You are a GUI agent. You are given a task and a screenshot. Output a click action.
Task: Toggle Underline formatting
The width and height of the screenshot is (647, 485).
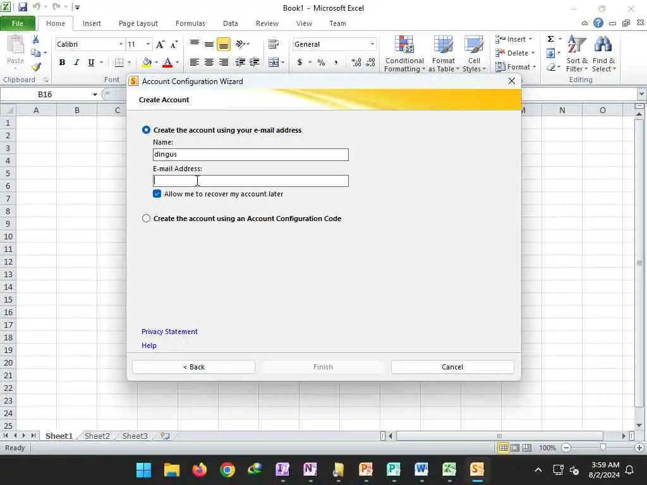pos(91,63)
